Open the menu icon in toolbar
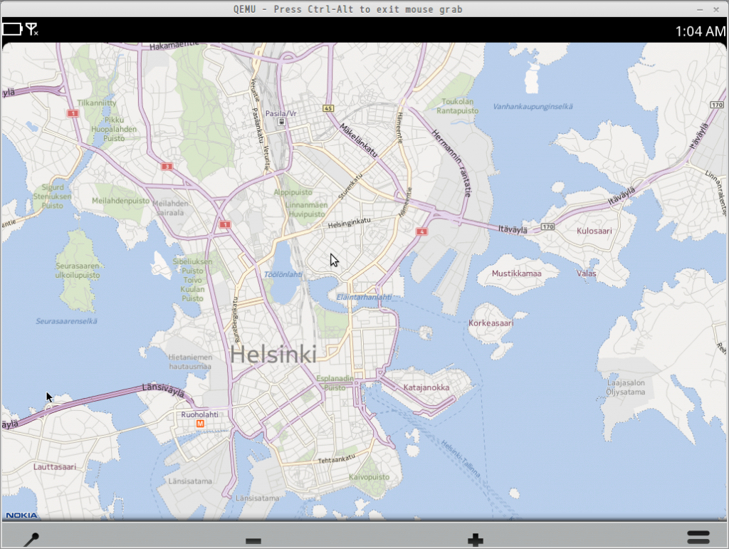Viewport: 729px width, 549px height. pos(698,538)
